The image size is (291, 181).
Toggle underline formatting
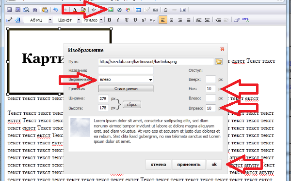127,20
